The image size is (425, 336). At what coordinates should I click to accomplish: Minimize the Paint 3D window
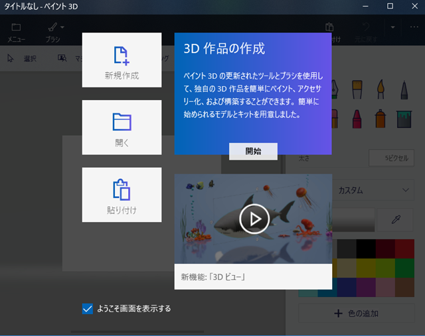(365, 6)
